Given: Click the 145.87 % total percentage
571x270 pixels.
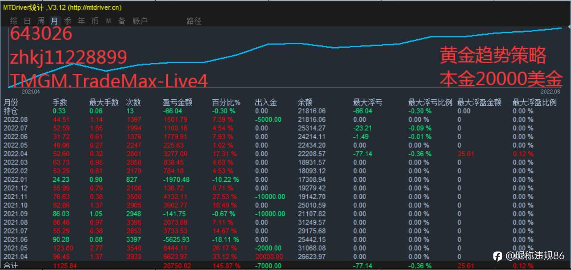Looking at the screenshot, I should click(x=226, y=266).
